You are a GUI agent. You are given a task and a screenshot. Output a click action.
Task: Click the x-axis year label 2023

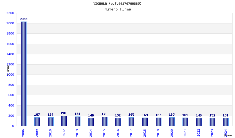point(212,133)
